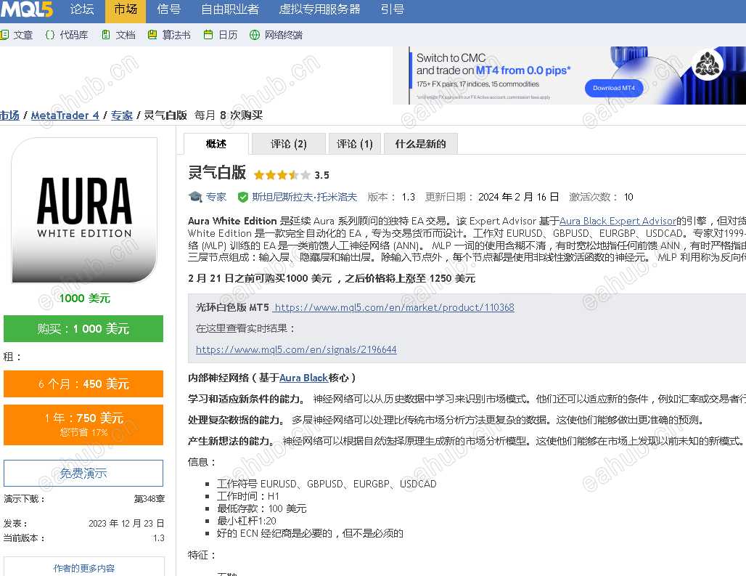Click 最低存款：100 美元 list item

click(x=262, y=508)
